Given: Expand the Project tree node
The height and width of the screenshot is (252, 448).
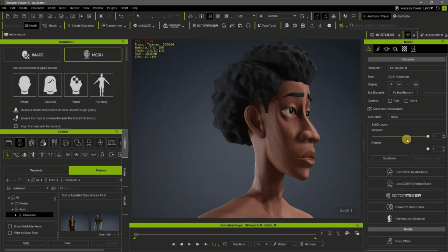Looking at the screenshot, I should click(x=12, y=203).
